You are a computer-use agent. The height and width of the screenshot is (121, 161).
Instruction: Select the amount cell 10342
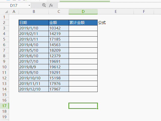pyautogui.click(x=59, y=28)
